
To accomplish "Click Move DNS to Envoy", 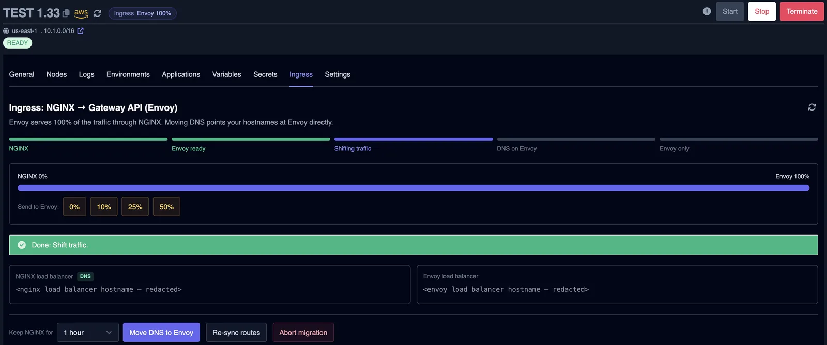I will (x=161, y=333).
